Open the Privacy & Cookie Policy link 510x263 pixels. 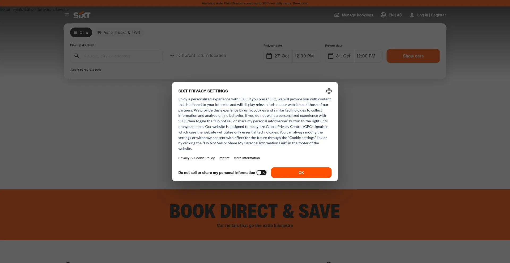[196, 158]
